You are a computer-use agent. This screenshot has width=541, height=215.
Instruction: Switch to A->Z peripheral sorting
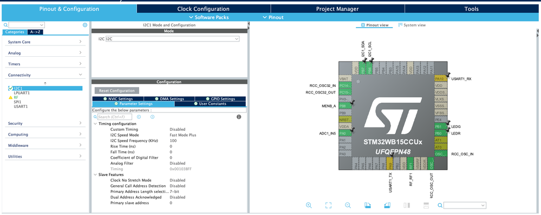click(x=35, y=32)
